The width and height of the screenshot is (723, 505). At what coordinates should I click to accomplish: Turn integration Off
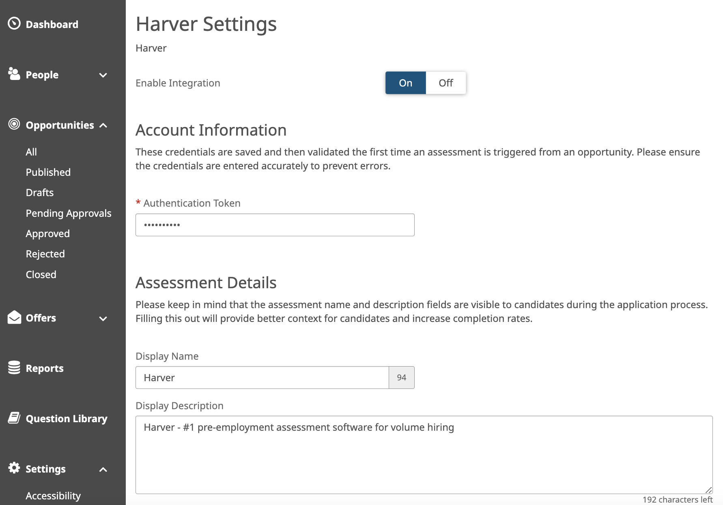coord(446,83)
